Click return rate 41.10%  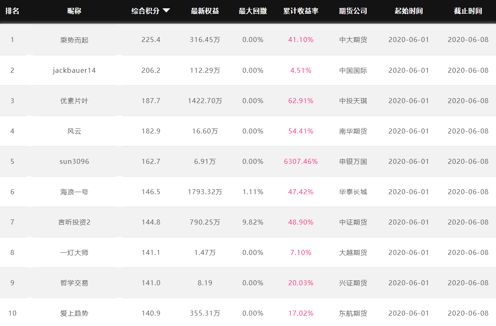coord(301,40)
